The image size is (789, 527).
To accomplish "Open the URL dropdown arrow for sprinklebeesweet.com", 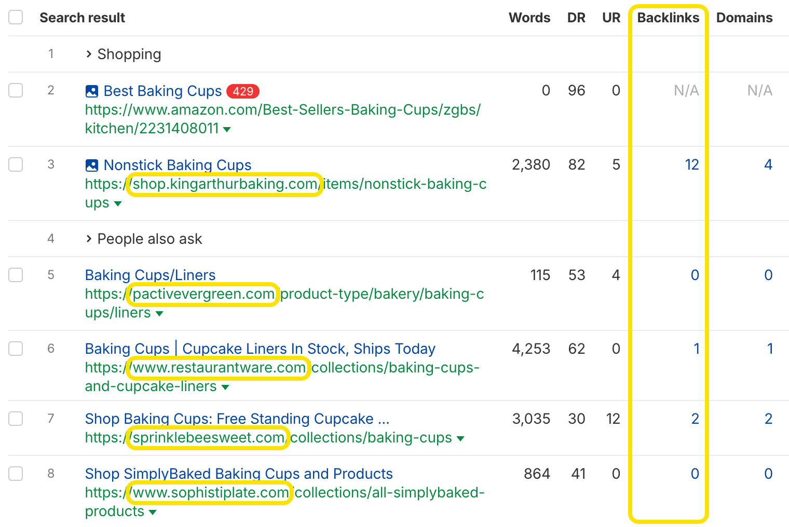I will 461,438.
